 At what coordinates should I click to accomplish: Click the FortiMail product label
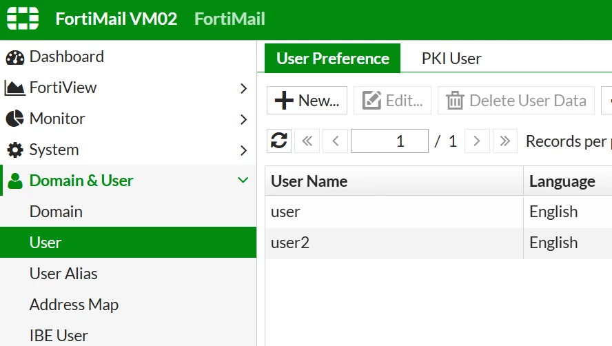pyautogui.click(x=230, y=19)
